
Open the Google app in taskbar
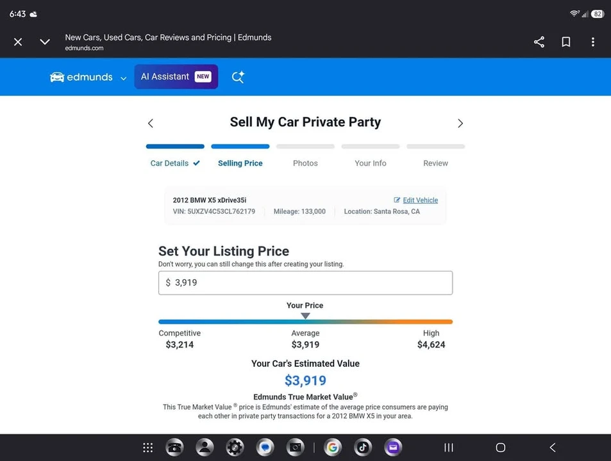pos(332,448)
